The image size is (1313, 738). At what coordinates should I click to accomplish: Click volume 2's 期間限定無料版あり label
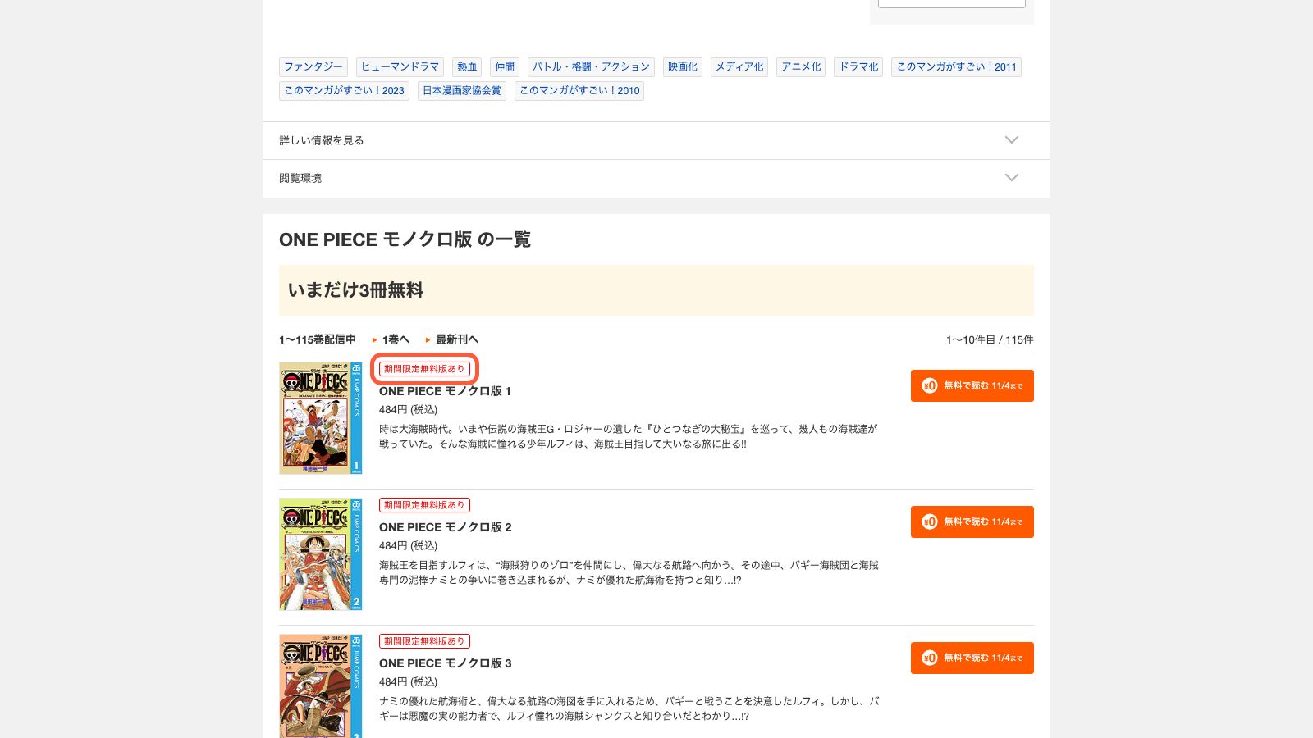pyautogui.click(x=424, y=505)
